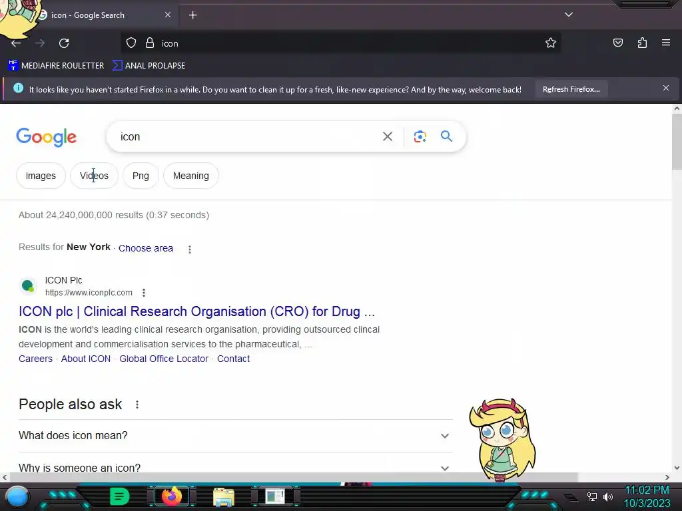The height and width of the screenshot is (511, 682).
Task: Save page to Pocket
Action: click(617, 43)
